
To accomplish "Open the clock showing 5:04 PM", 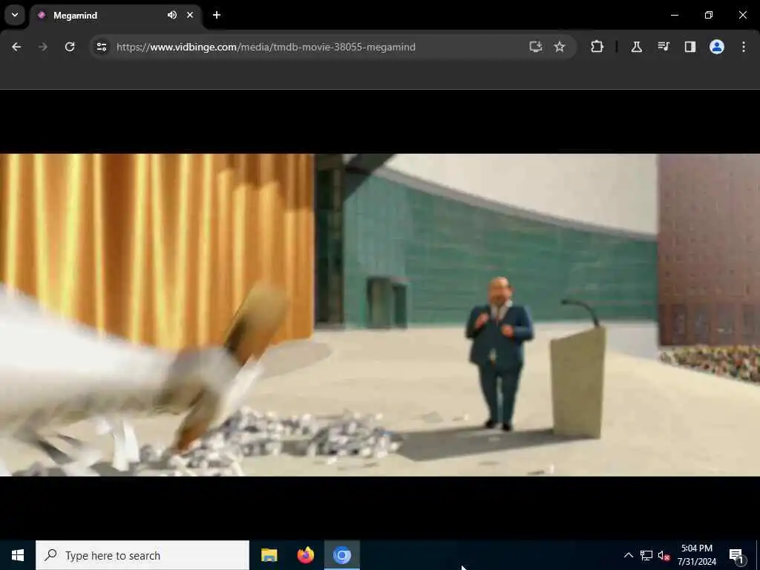I will click(696, 555).
